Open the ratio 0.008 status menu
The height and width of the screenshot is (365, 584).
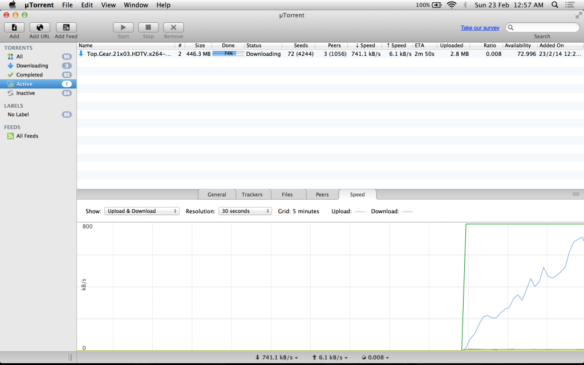tap(375, 358)
